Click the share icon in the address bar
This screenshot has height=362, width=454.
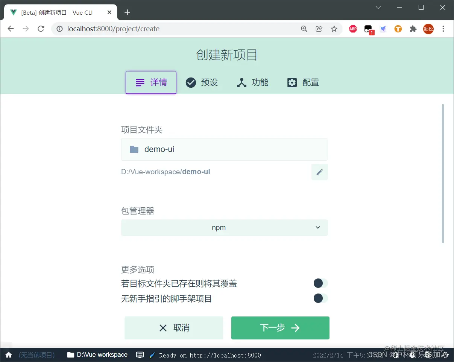coord(319,29)
